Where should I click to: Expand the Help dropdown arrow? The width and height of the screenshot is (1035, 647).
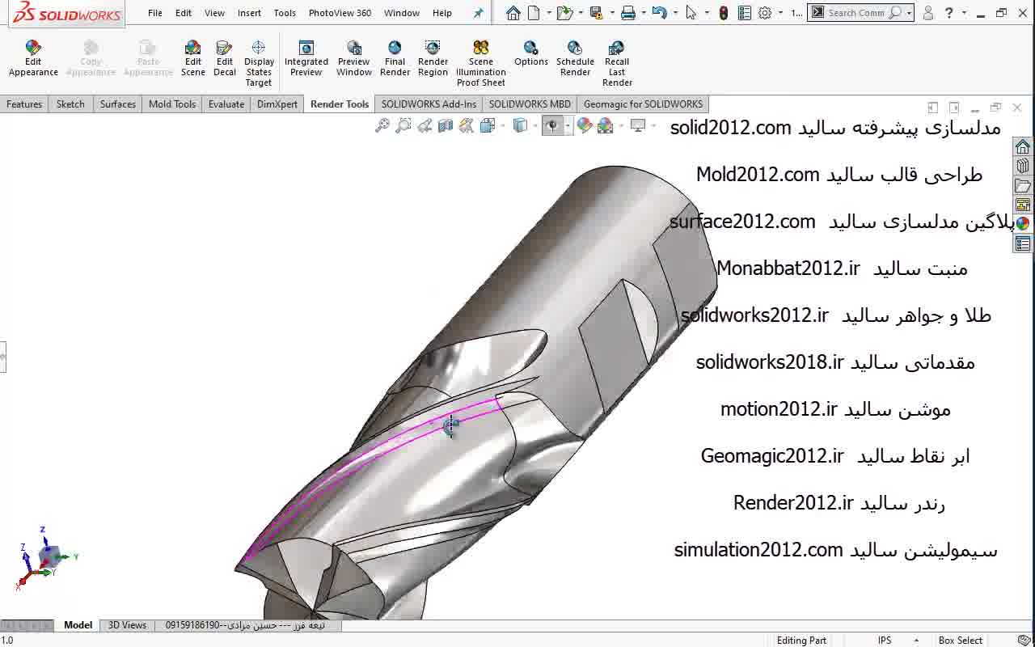point(964,13)
